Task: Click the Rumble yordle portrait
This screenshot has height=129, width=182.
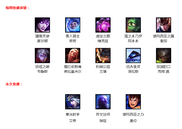Action: pyautogui.click(x=103, y=56)
